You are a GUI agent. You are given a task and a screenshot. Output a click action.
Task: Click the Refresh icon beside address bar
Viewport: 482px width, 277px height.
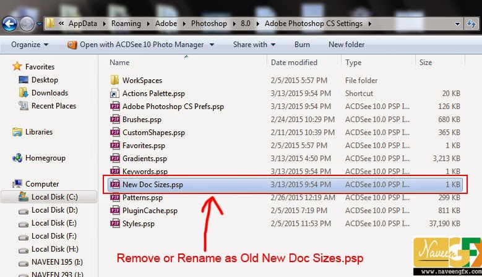(x=471, y=24)
